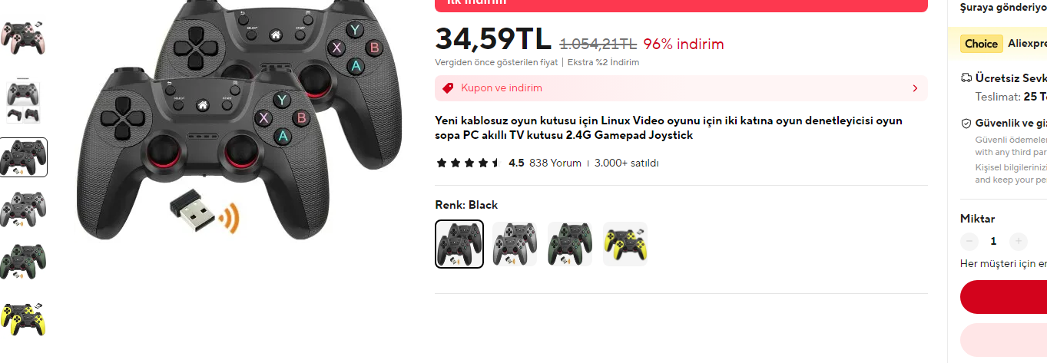Increase quantity with the plus button
The width and height of the screenshot is (1047, 363).
point(1019,241)
